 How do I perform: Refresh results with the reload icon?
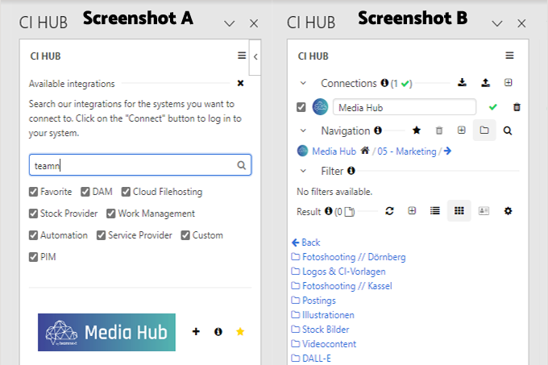[x=389, y=211]
